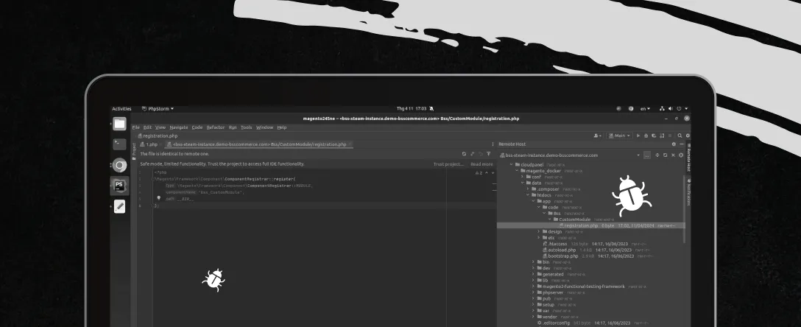Expand the design folder

coord(538,231)
